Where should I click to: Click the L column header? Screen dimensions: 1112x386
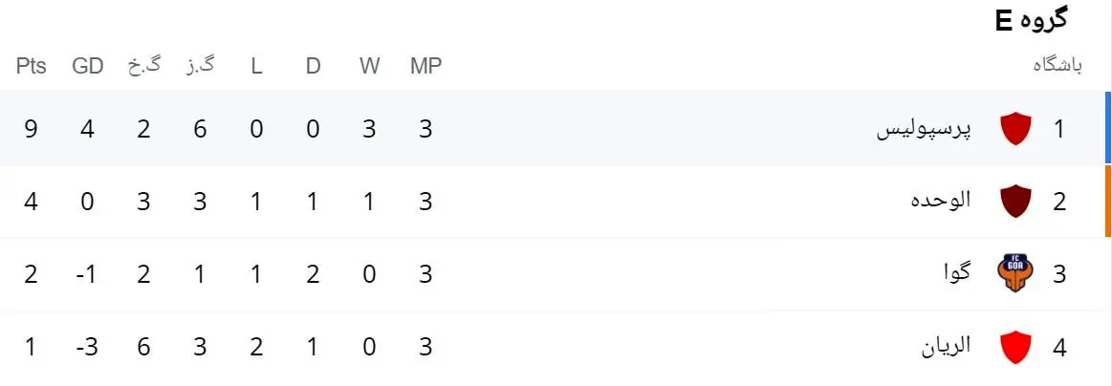tap(256, 66)
